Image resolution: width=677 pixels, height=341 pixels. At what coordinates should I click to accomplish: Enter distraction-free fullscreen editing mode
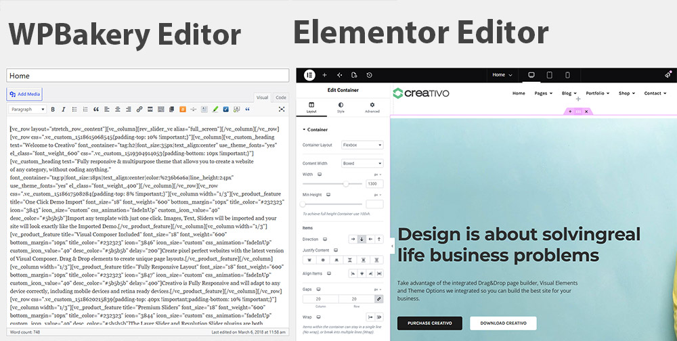[282, 110]
